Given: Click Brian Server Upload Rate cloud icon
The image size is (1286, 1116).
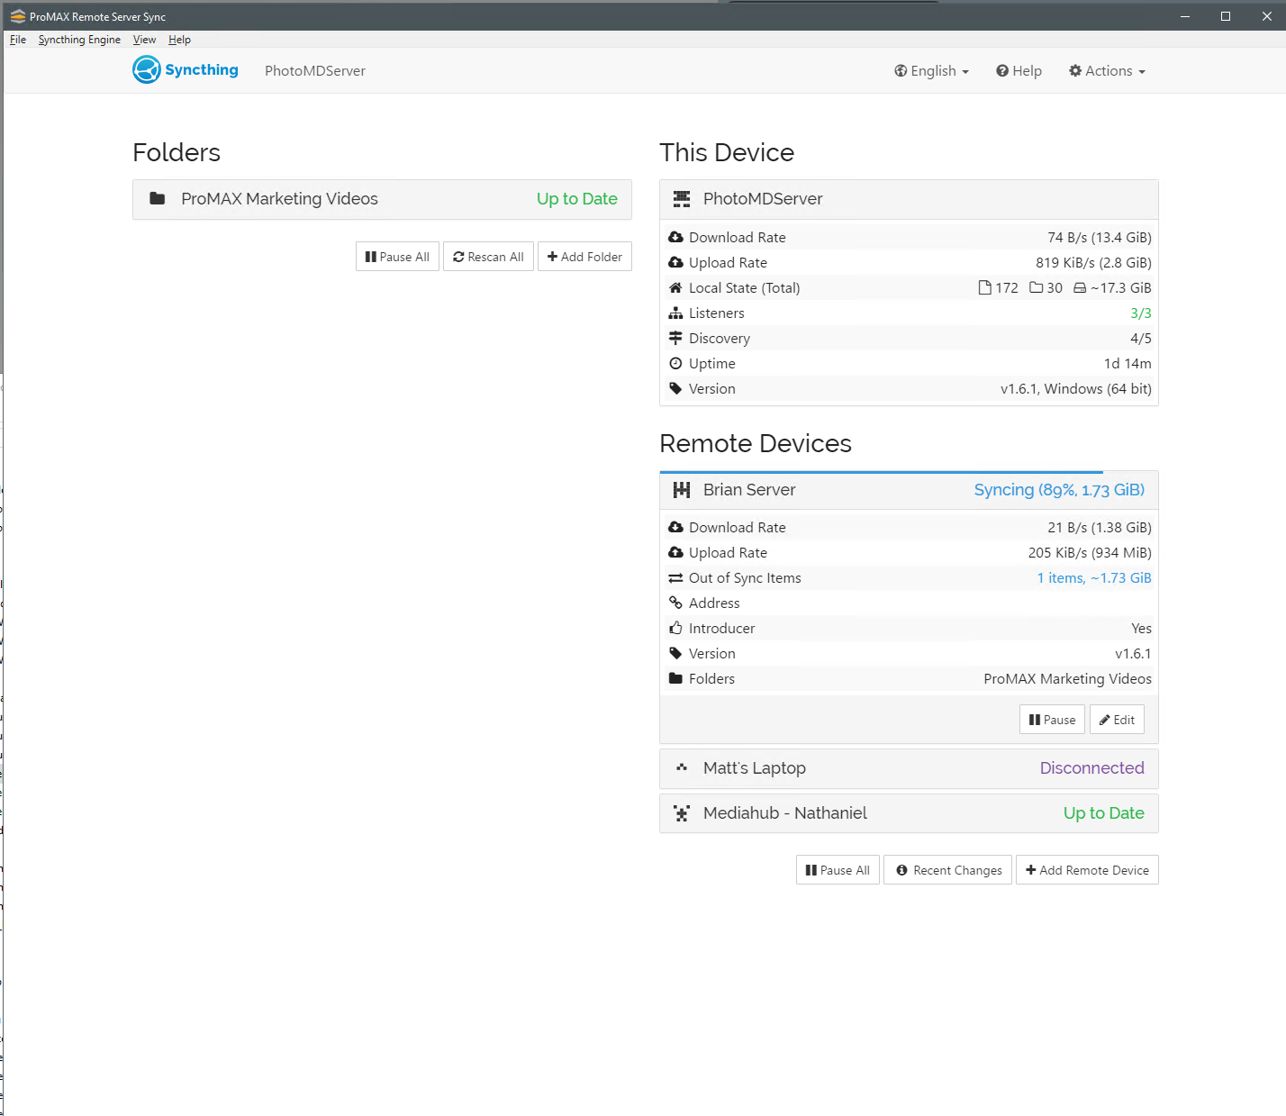Looking at the screenshot, I should pyautogui.click(x=675, y=552).
